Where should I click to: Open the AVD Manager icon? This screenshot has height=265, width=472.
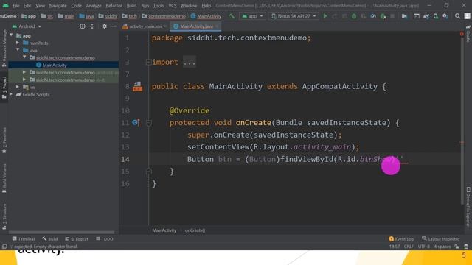[x=436, y=16]
